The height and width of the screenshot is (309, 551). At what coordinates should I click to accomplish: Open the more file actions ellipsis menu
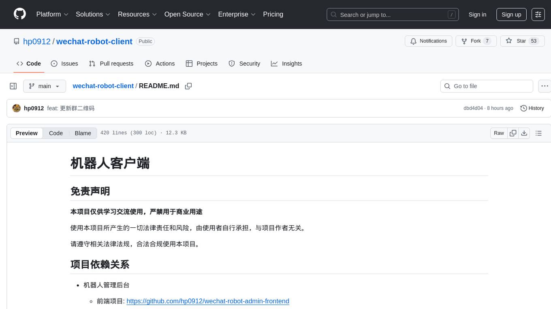(545, 86)
